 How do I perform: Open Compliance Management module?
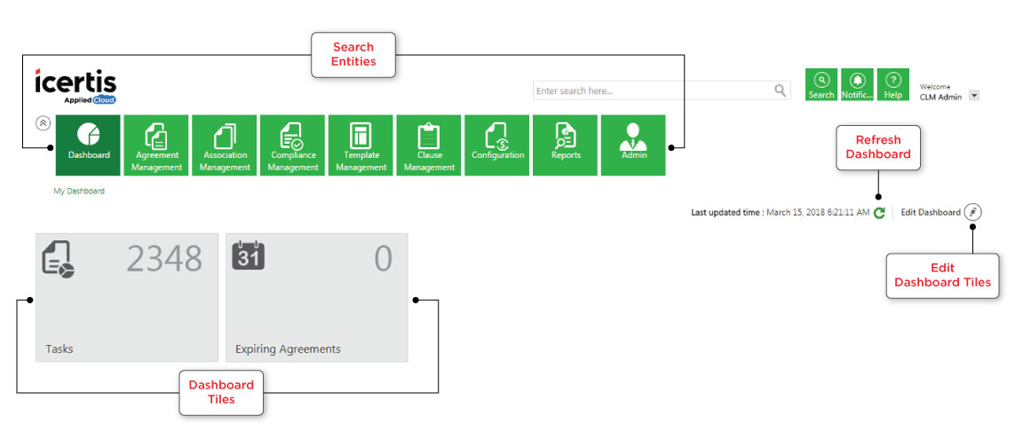point(293,145)
